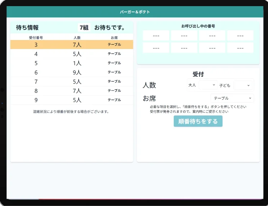Click the 人数 column header in waiting list
Screen dimensions: 268x206
(x=77, y=38)
